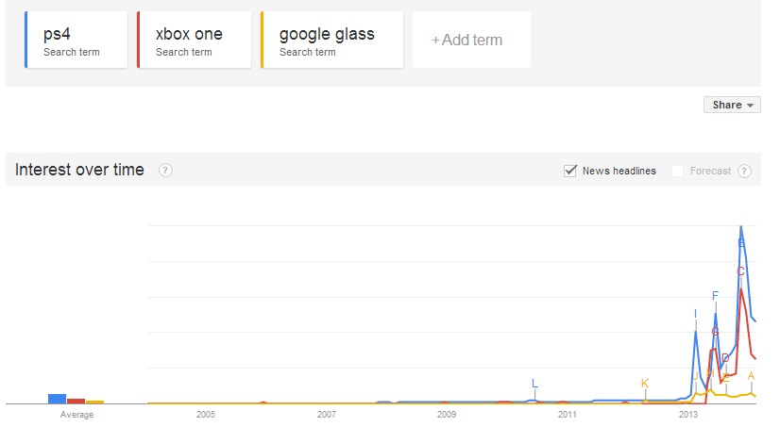Click the google glass search term card
Viewport: 780px width, 427px height.
[x=331, y=40]
